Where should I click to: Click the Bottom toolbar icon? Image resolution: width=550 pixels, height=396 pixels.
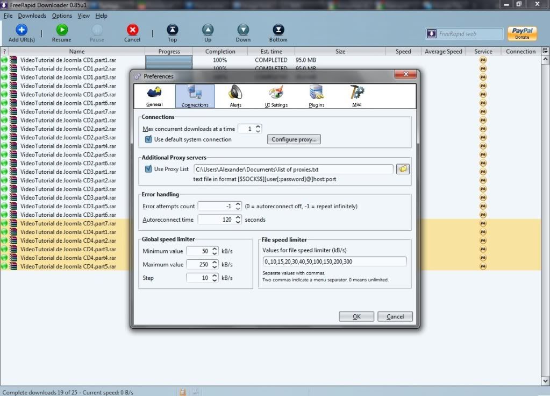click(278, 30)
